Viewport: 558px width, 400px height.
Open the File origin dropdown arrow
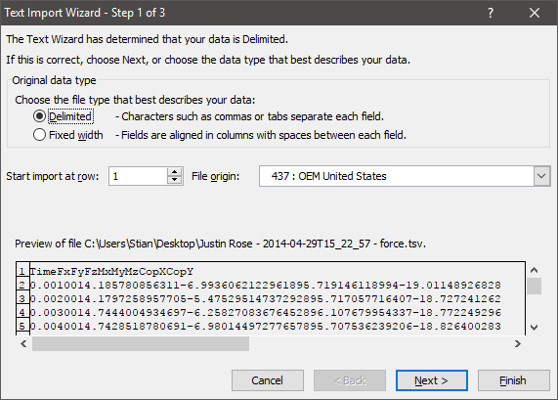tap(541, 176)
